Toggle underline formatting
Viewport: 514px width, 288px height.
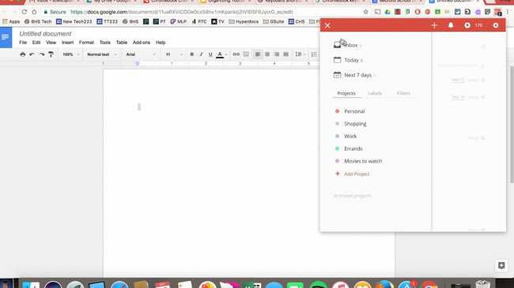pyautogui.click(x=210, y=54)
